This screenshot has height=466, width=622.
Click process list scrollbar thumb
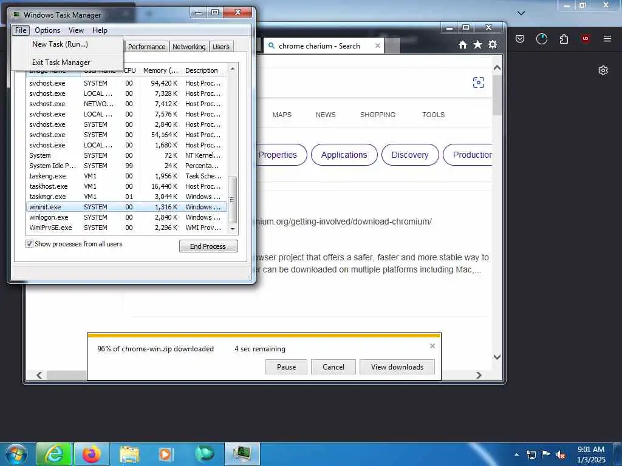tap(233, 200)
